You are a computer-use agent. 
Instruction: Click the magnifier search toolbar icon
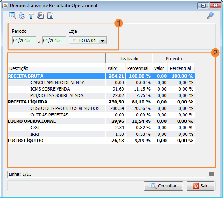point(13,15)
